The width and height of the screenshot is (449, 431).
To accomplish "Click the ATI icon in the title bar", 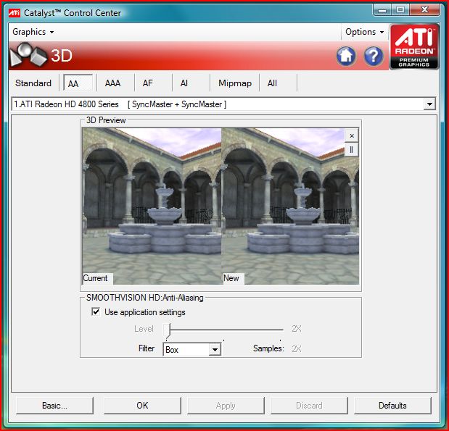I will (15, 13).
